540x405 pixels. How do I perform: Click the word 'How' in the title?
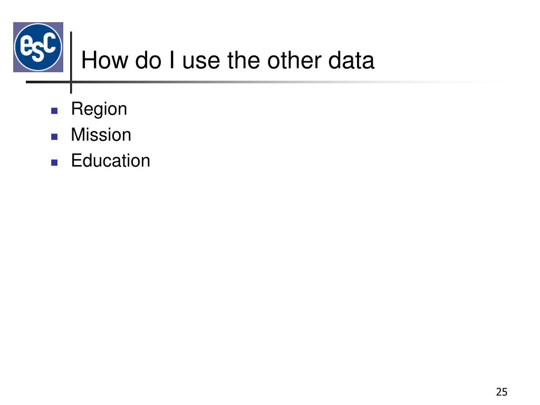pyautogui.click(x=104, y=60)
